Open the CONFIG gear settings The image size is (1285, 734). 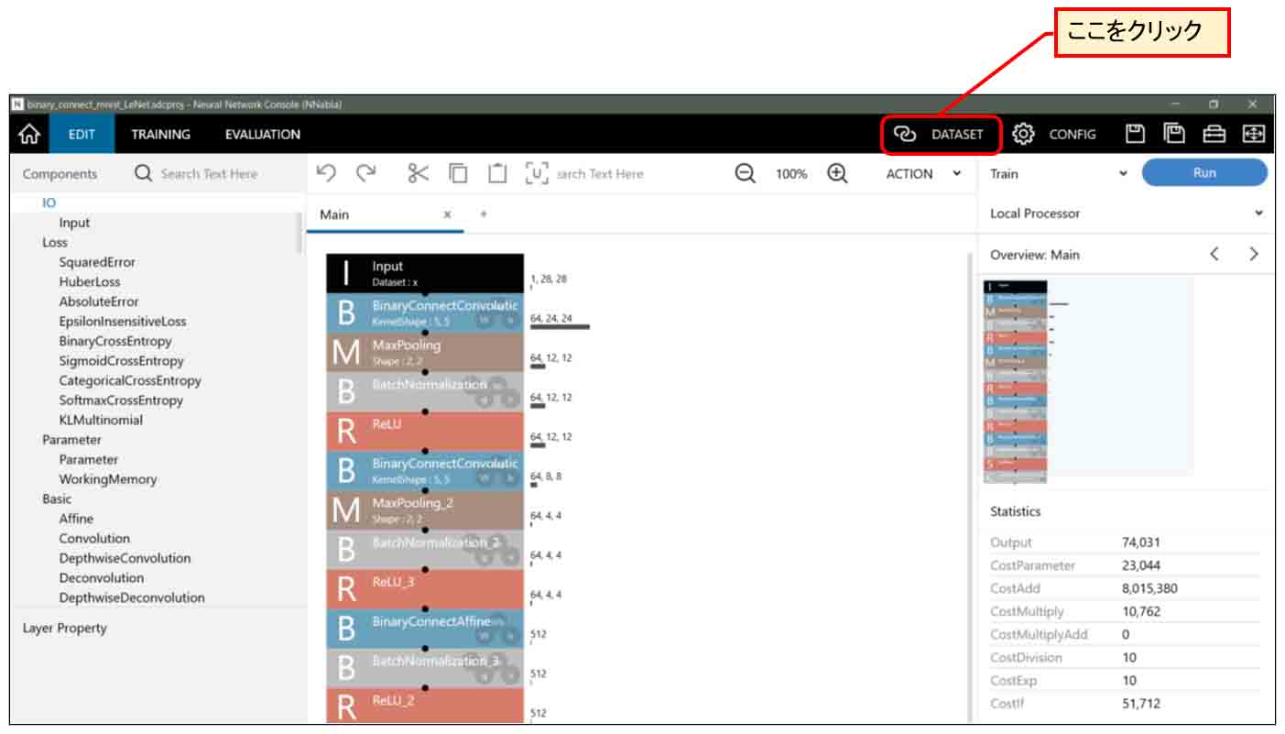click(x=1055, y=135)
